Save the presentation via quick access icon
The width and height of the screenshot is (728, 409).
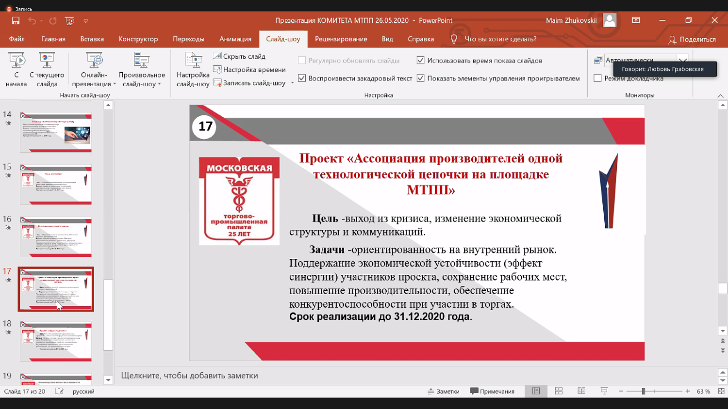point(16,20)
